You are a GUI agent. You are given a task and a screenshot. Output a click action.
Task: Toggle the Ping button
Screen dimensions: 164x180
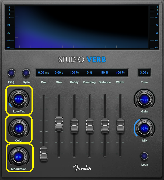point(11,72)
